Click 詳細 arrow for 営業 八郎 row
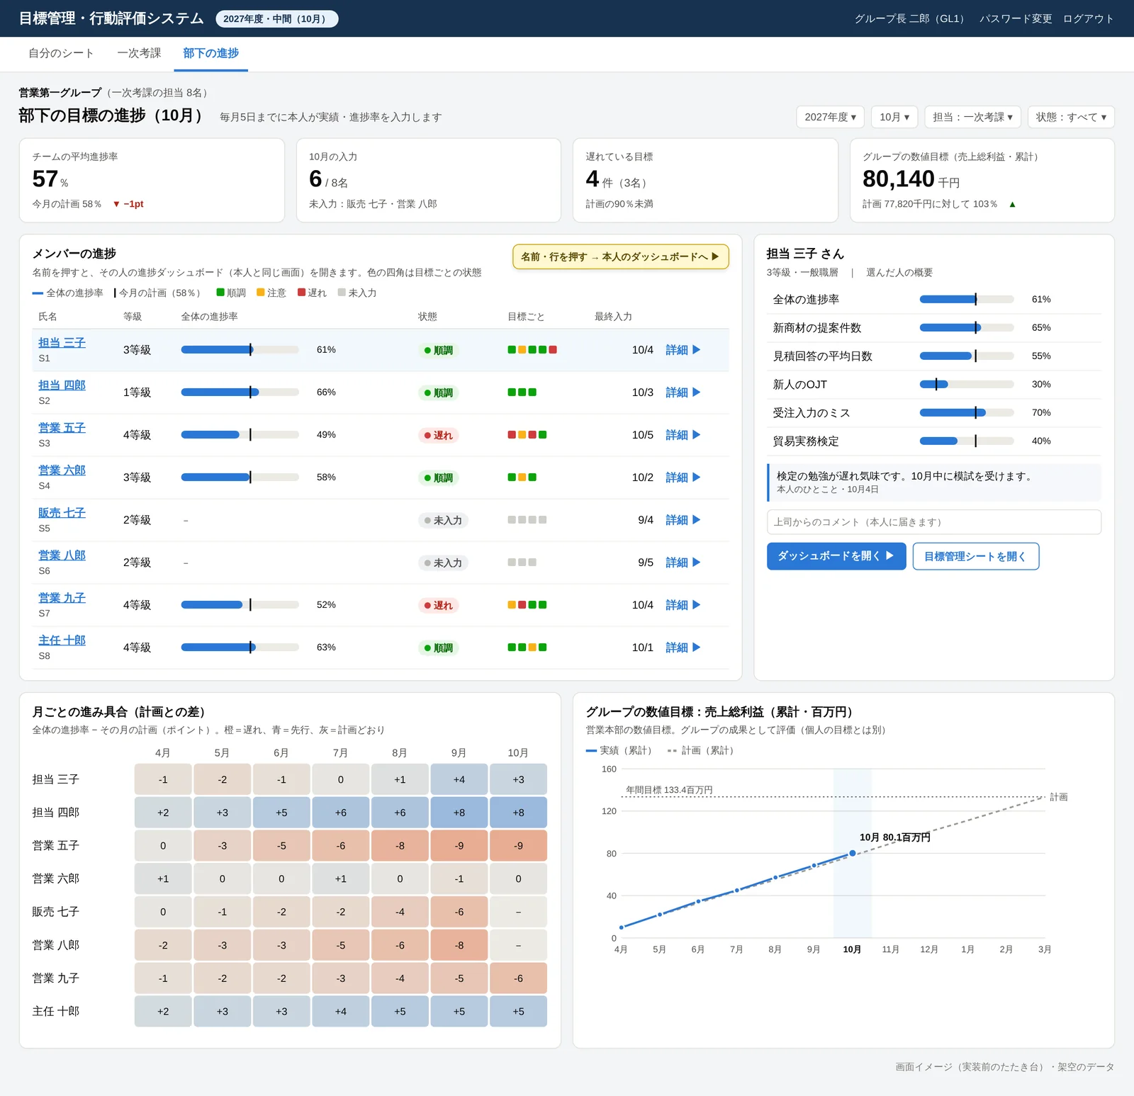 (683, 563)
